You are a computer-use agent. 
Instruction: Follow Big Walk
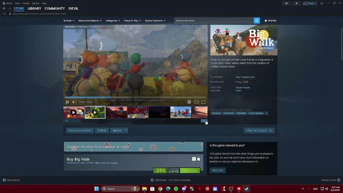point(102,131)
